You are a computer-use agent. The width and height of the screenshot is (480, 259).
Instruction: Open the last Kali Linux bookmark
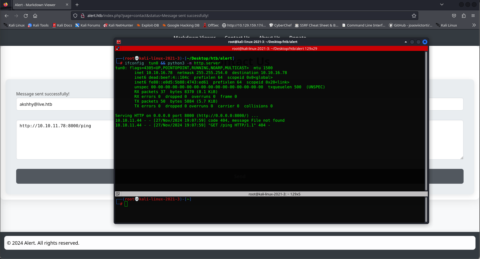[x=447, y=25]
